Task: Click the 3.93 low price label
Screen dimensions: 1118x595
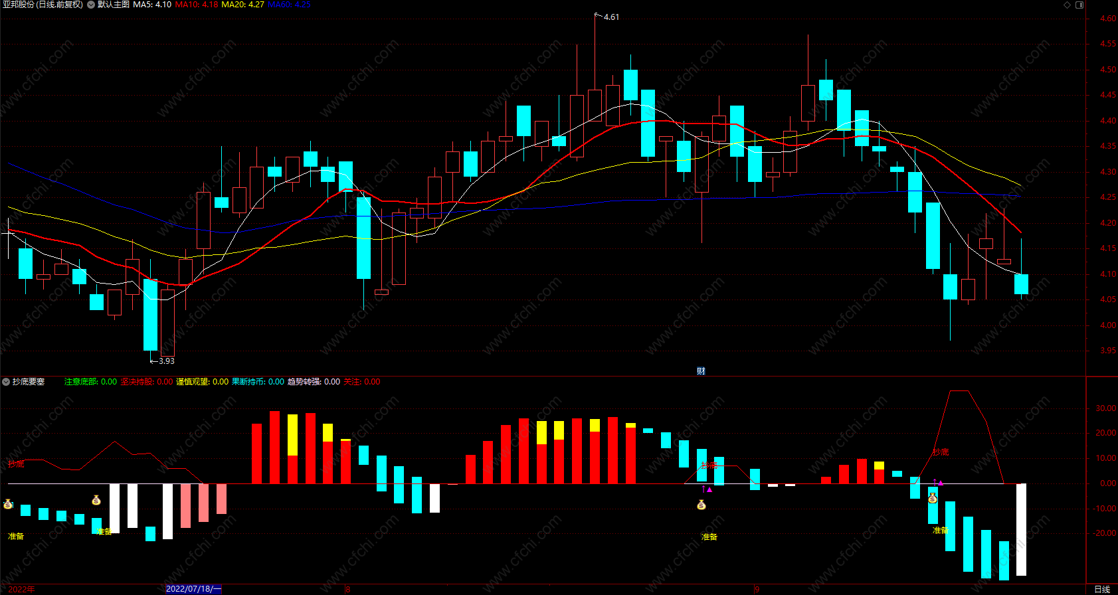Action: coord(167,361)
